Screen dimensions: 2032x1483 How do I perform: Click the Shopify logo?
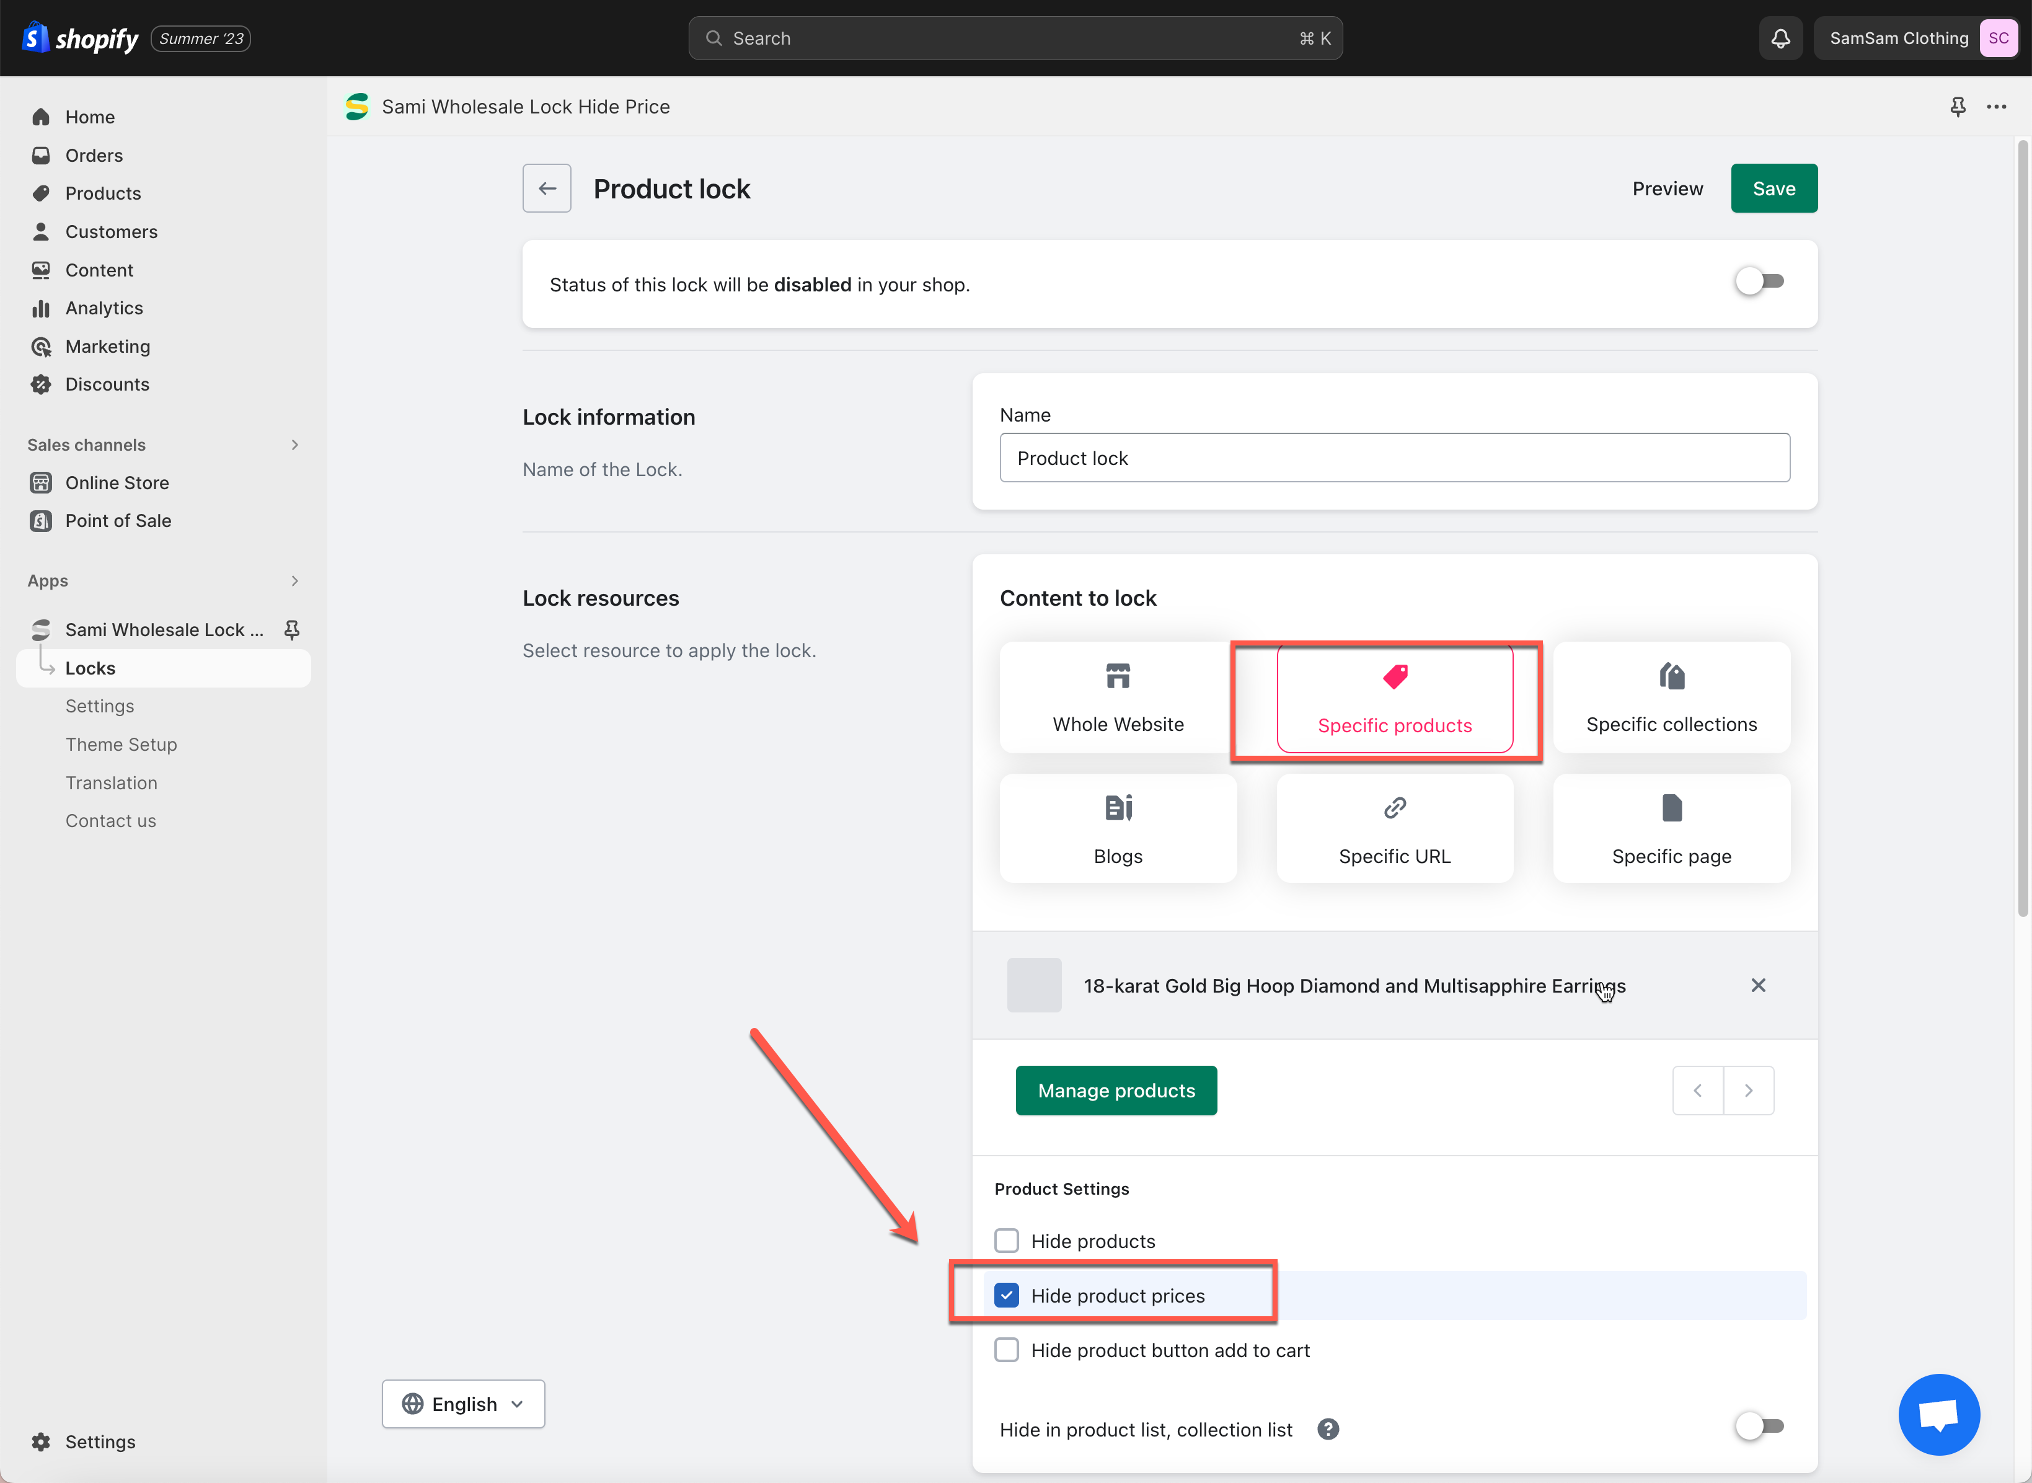click(79, 38)
